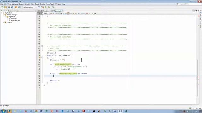
Task: Open Excel from the taskbar
Action: [46, 111]
